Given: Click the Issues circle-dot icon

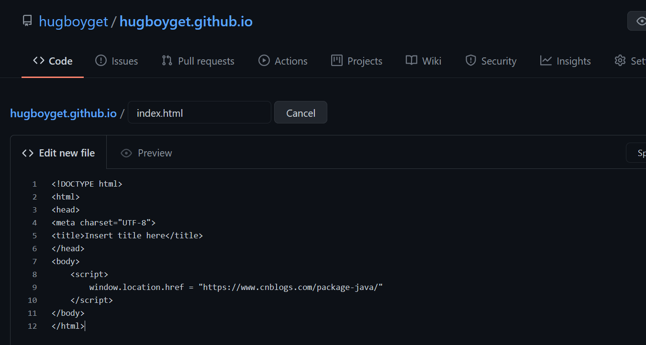Looking at the screenshot, I should 101,61.
